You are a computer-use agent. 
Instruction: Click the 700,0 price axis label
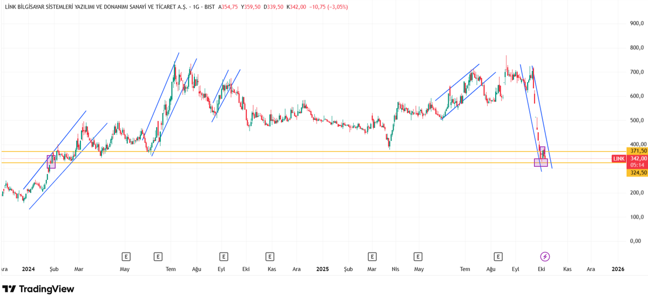click(x=637, y=72)
